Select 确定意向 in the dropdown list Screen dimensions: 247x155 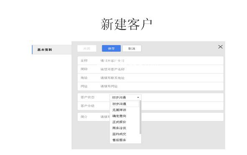(x=125, y=116)
